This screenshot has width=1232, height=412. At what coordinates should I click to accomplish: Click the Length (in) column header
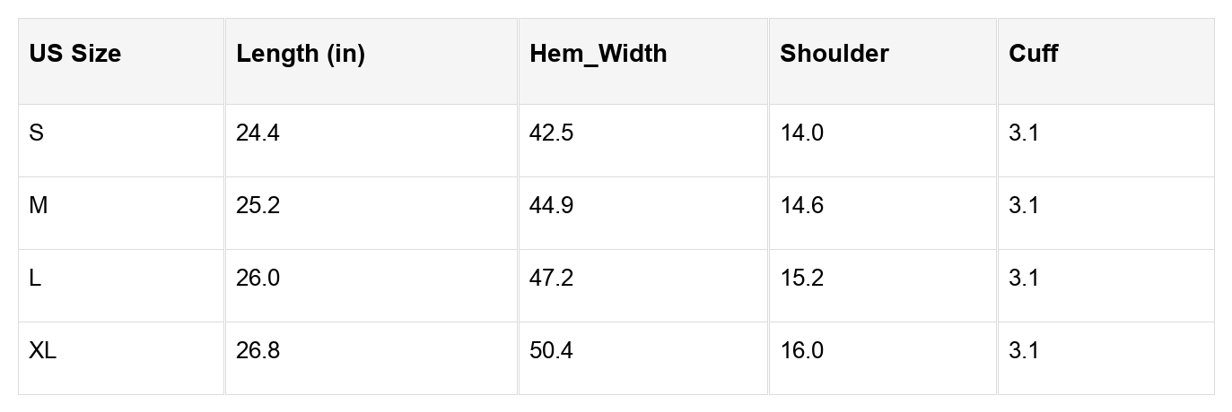[301, 54]
